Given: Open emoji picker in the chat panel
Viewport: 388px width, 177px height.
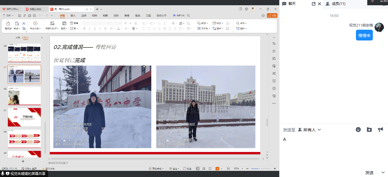Looking at the screenshot, I should (x=358, y=130).
